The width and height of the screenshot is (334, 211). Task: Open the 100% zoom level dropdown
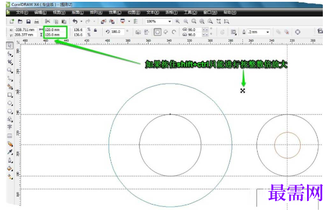click(x=170, y=22)
